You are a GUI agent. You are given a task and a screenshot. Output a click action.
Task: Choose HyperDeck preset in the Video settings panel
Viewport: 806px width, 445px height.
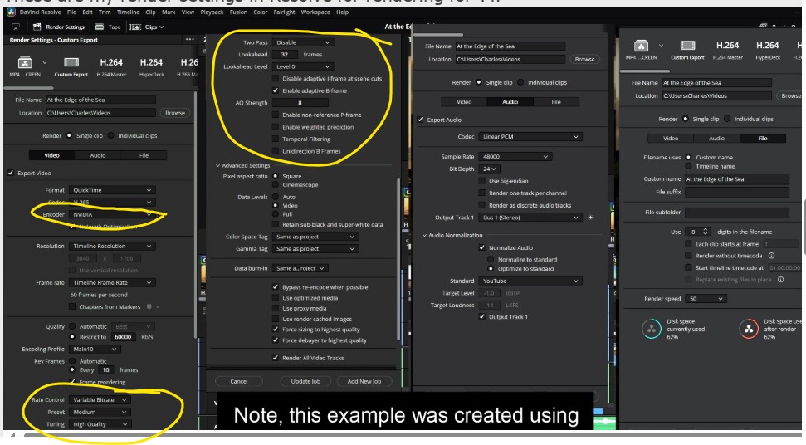[151, 66]
